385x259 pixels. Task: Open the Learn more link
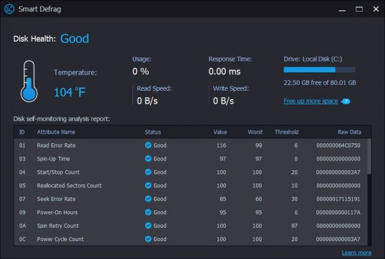pos(357,253)
